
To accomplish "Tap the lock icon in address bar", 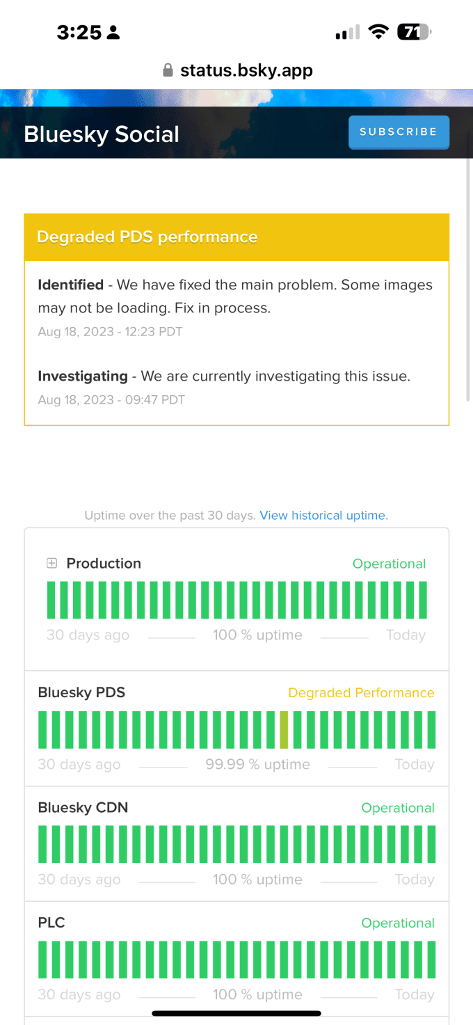I will tap(167, 70).
